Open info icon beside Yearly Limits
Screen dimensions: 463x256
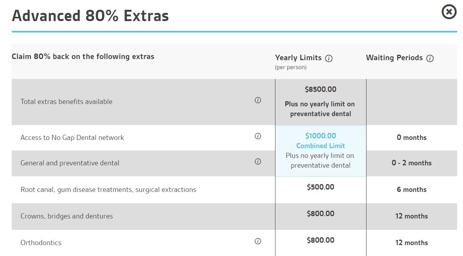coord(329,59)
